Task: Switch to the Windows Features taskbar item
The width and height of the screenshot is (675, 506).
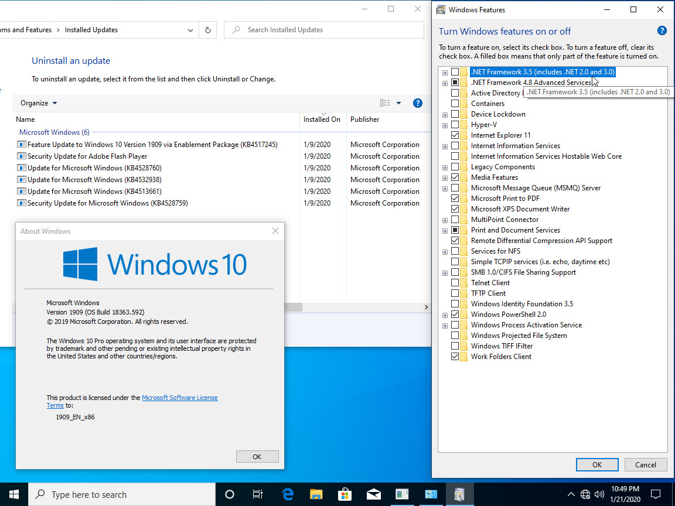Action: 459,494
